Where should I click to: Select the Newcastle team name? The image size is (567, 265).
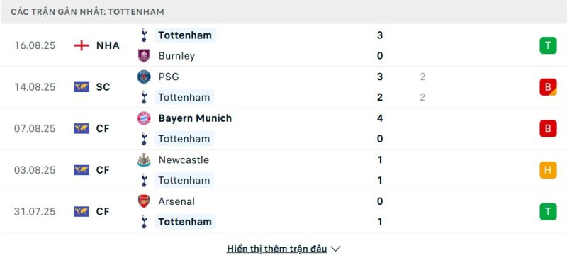point(184,160)
